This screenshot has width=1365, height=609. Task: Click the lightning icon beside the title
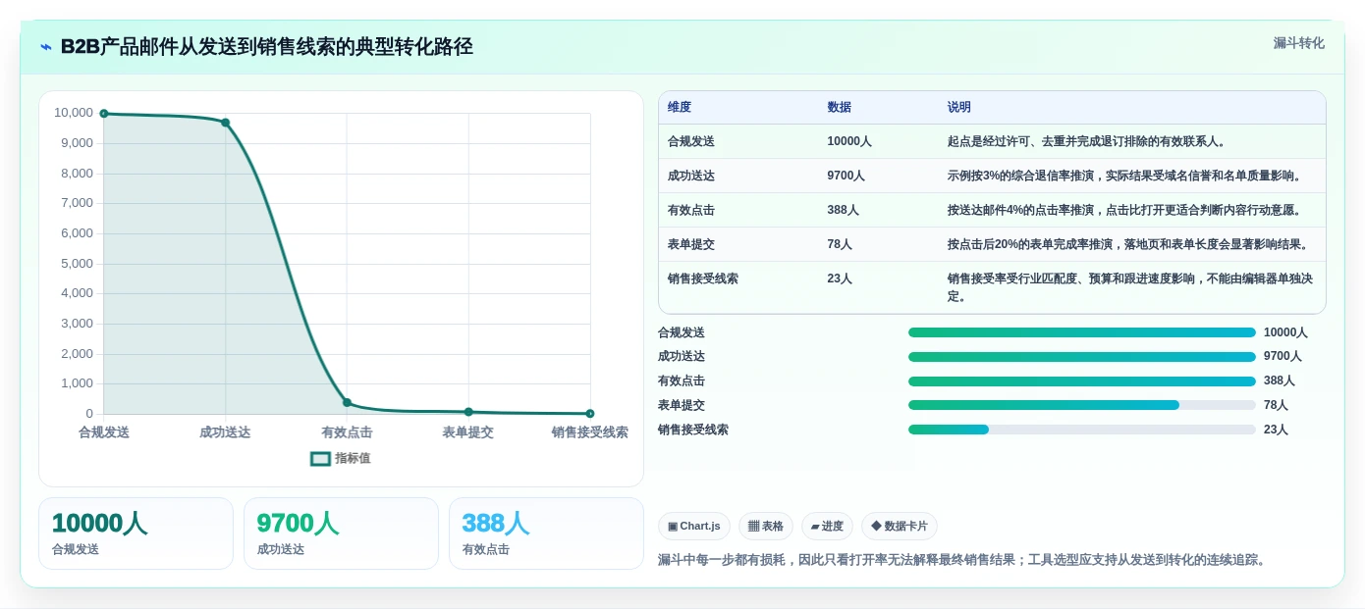(45, 47)
